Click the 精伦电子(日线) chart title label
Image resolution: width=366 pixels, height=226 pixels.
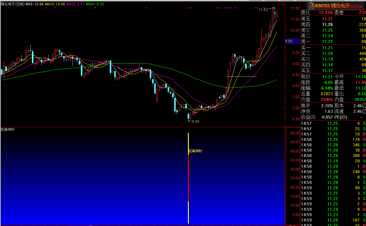pos(13,4)
